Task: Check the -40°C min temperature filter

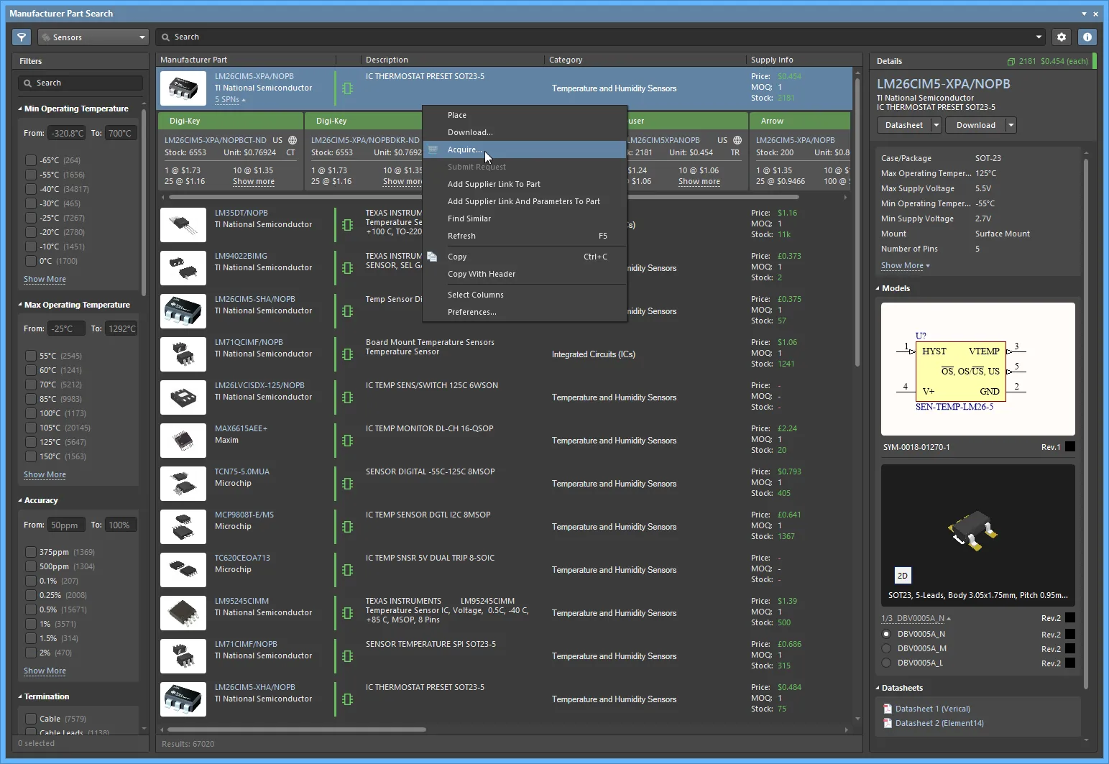Action: pos(31,189)
